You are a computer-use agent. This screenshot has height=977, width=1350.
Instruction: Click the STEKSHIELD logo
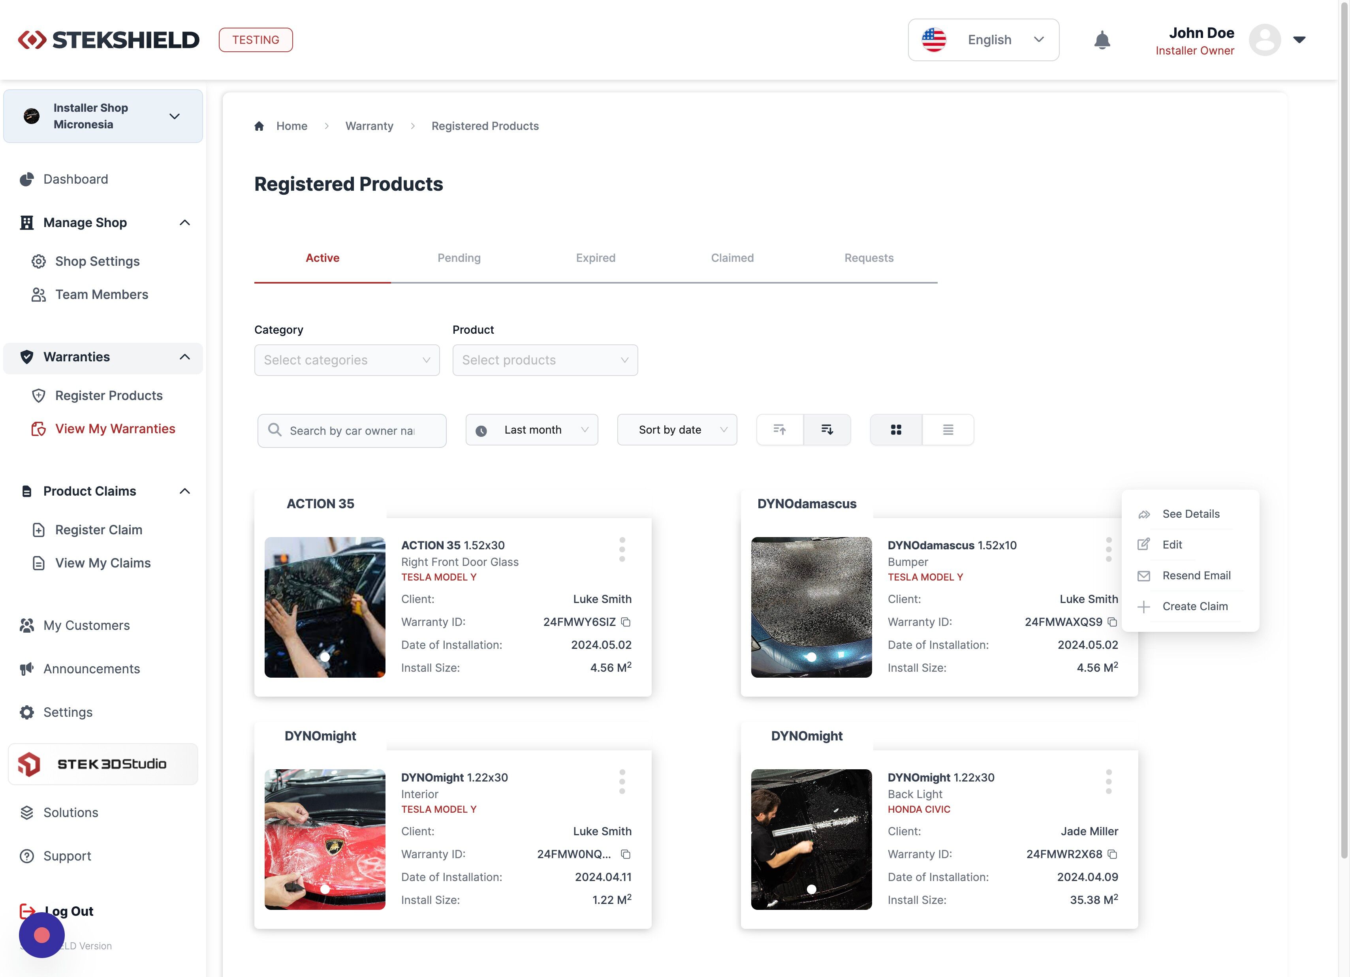pos(109,40)
